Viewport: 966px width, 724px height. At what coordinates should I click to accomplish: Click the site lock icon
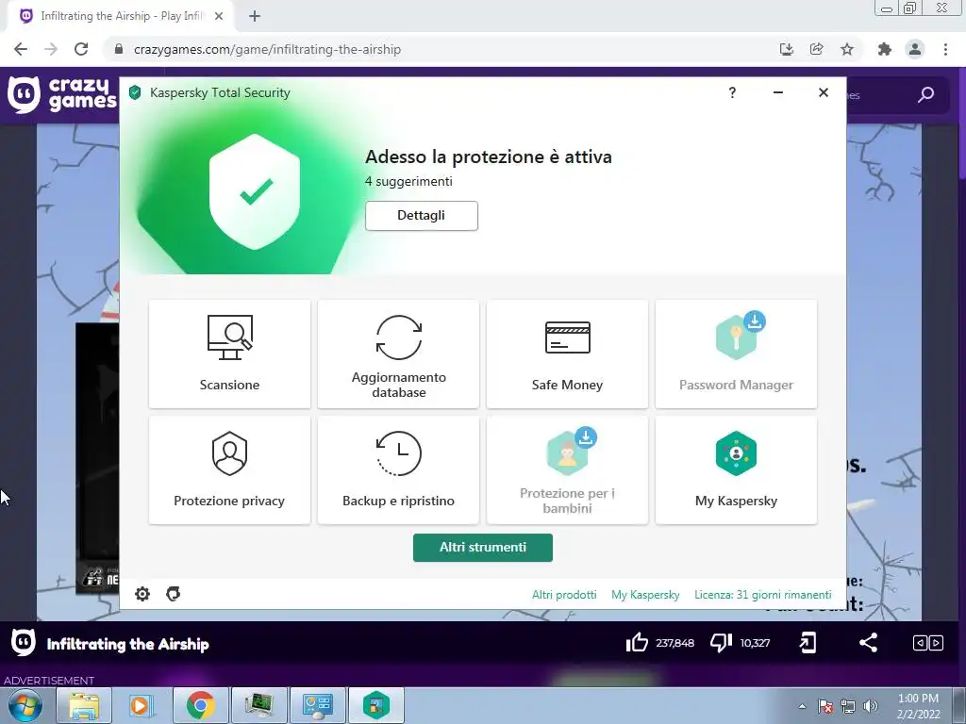(119, 49)
